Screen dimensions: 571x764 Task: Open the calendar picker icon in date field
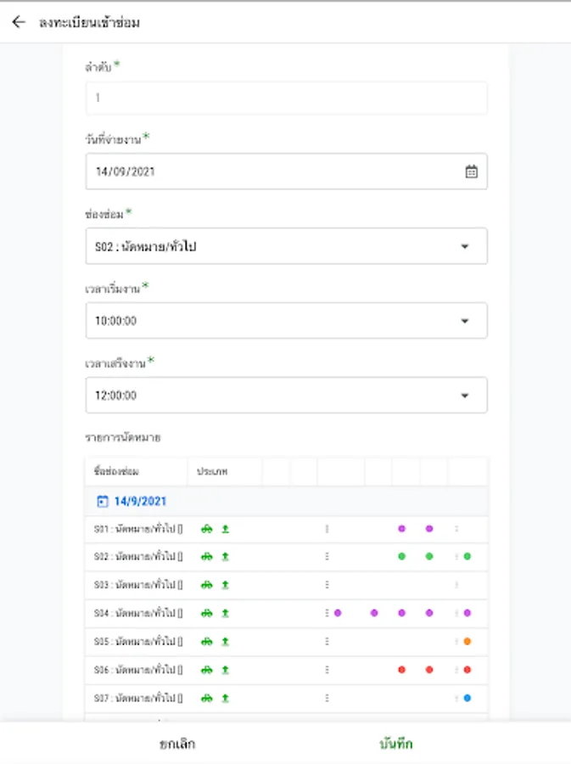point(472,171)
